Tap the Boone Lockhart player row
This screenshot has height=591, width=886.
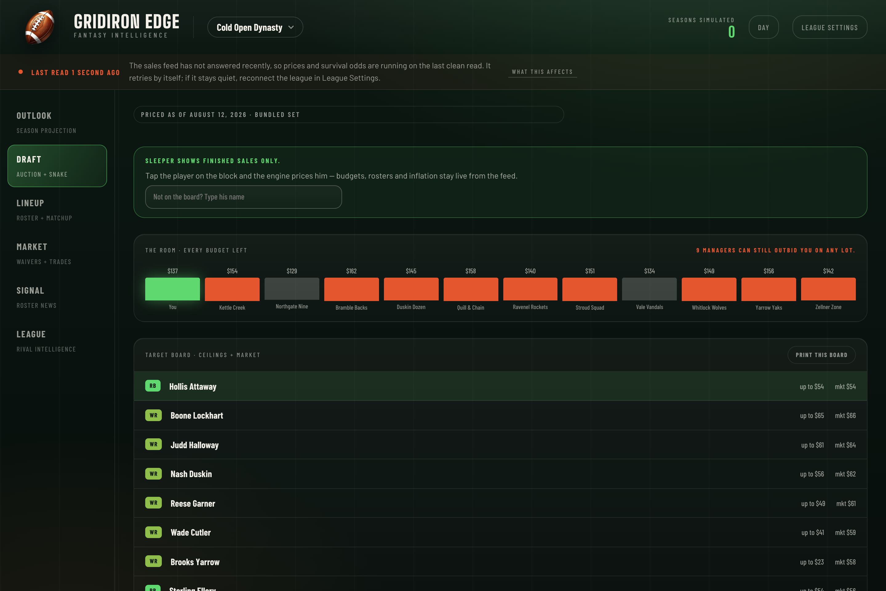(x=500, y=415)
